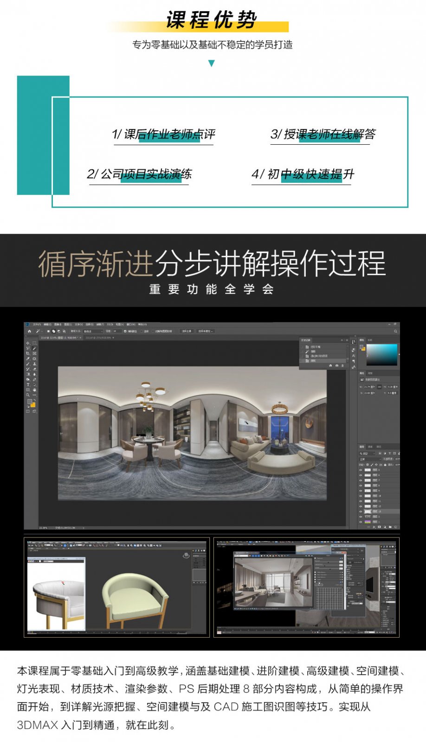Viewport: 426px width, 742px height.
Task: Activate the Zoom magnifier tool
Action: click(x=28, y=395)
